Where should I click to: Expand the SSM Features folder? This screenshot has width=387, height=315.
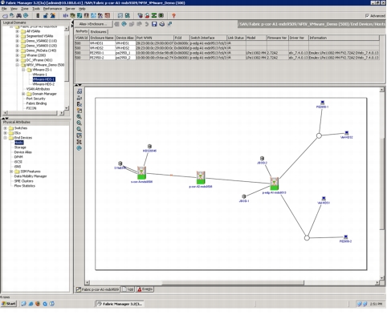(x=11, y=172)
